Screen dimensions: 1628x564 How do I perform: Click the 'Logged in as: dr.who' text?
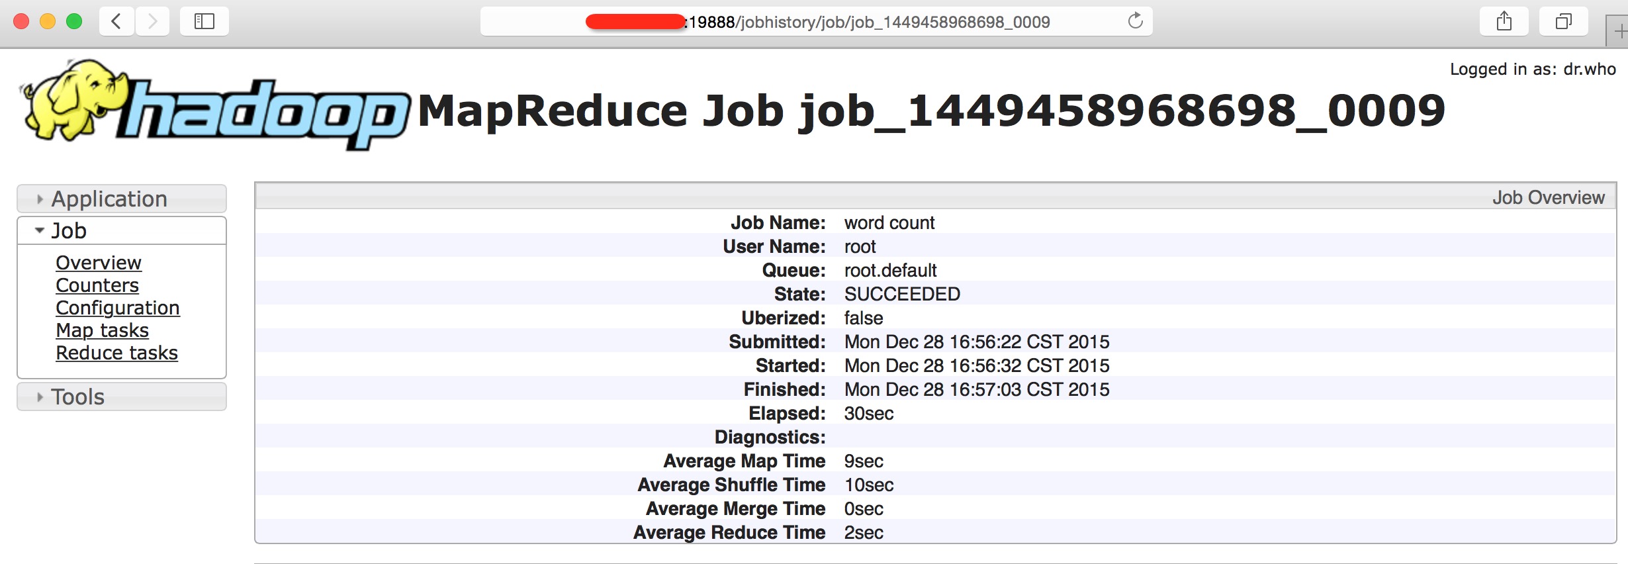1533,69
